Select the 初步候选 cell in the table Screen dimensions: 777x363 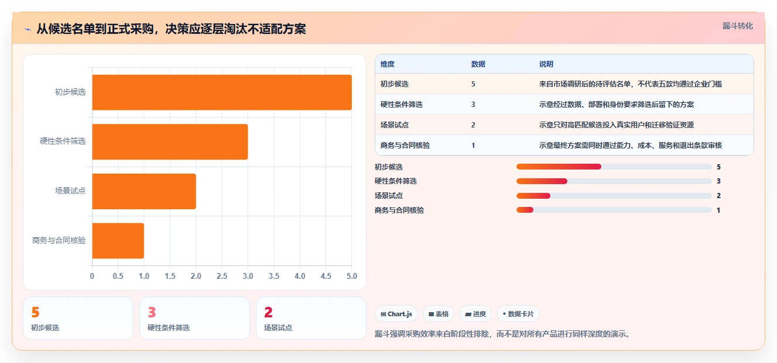(395, 84)
